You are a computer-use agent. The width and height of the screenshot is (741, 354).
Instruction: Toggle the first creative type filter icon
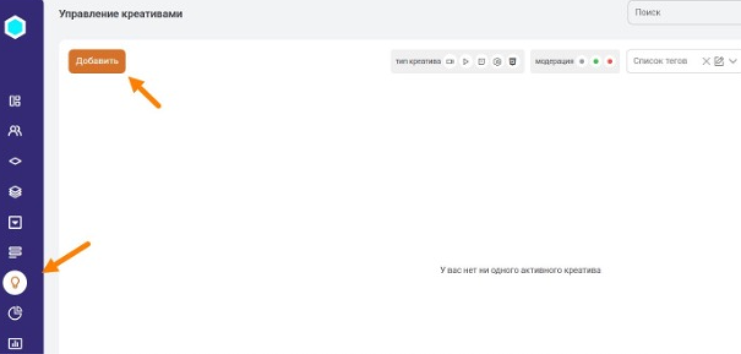point(450,61)
